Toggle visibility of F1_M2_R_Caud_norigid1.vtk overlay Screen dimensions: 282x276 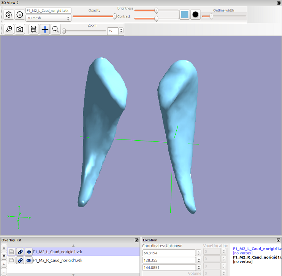(29, 260)
